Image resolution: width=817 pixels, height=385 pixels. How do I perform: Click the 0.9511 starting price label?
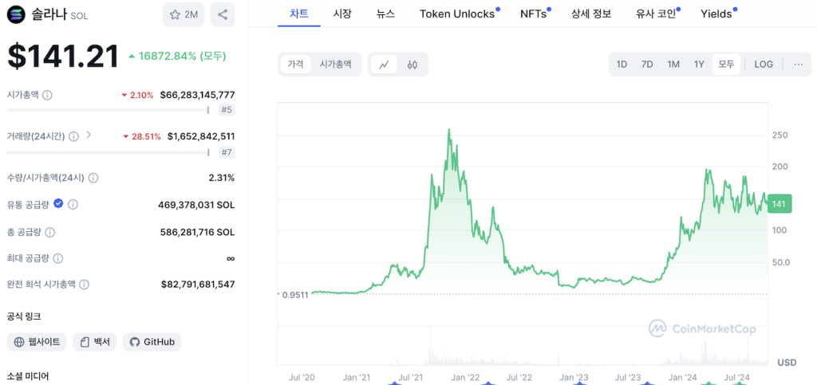click(295, 294)
